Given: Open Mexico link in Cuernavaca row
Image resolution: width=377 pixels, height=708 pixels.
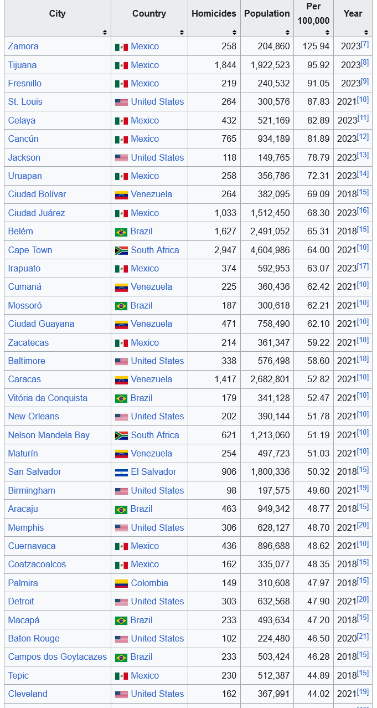Looking at the screenshot, I should (x=145, y=546).
